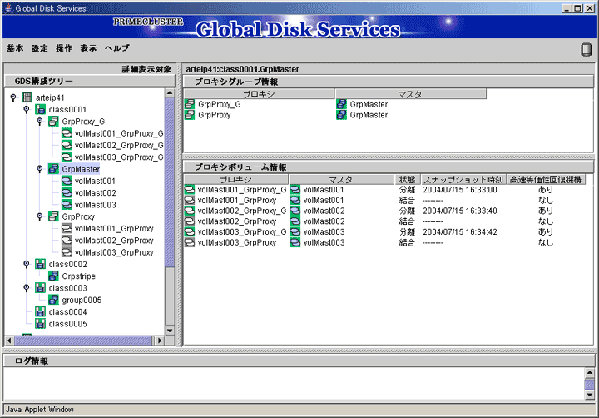Click the GrpProxy_G icon in proxy group table
The width and height of the screenshot is (599, 418).
click(190, 104)
